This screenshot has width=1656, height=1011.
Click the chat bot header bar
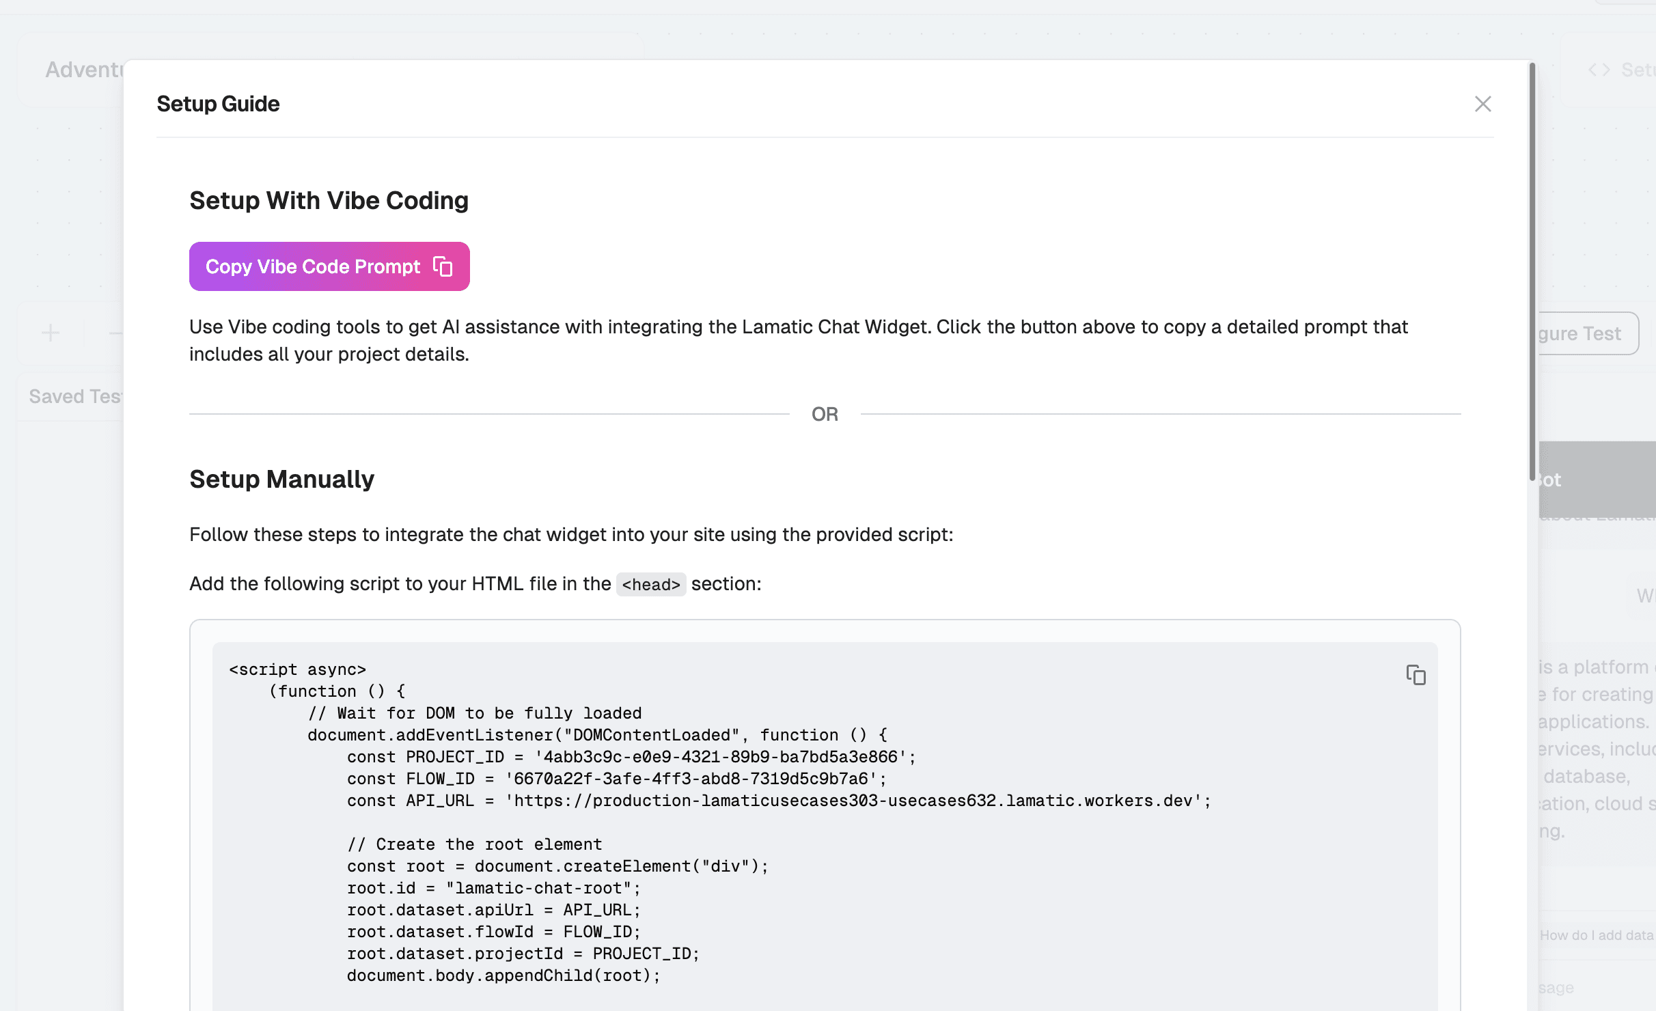1596,480
